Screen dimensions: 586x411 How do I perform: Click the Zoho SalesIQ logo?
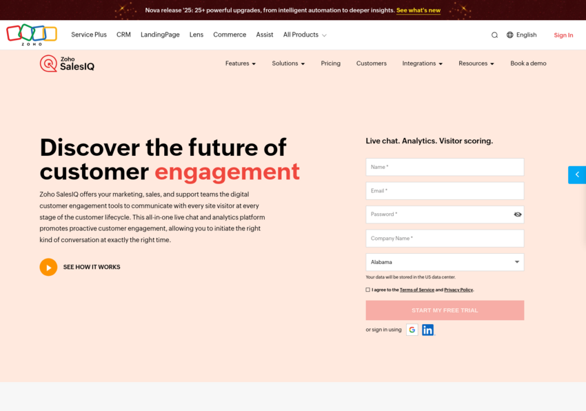[67, 63]
